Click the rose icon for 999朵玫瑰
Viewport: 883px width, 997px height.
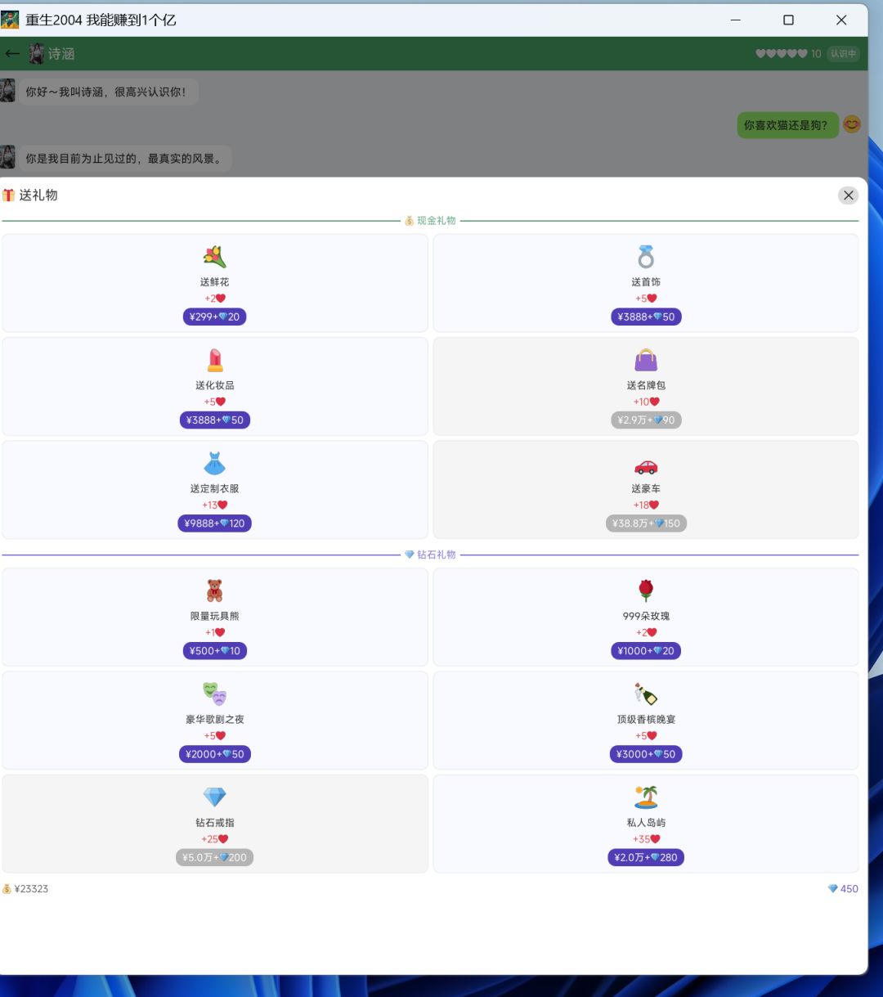[x=646, y=591]
